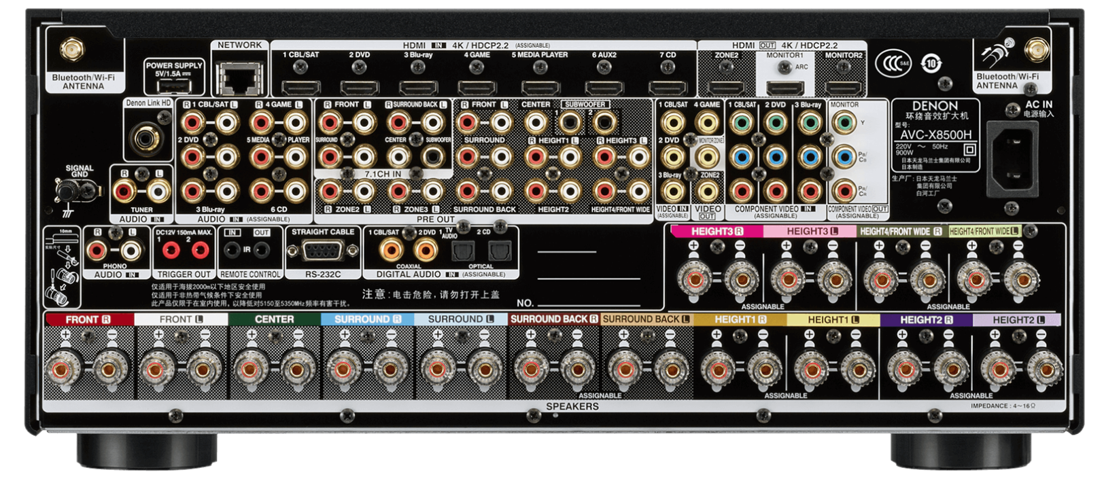The image size is (1104, 485).
Task: Click the Bluetooth/Wi-Fi antenna connector above POWER SUPPLY
Action: click(72, 50)
